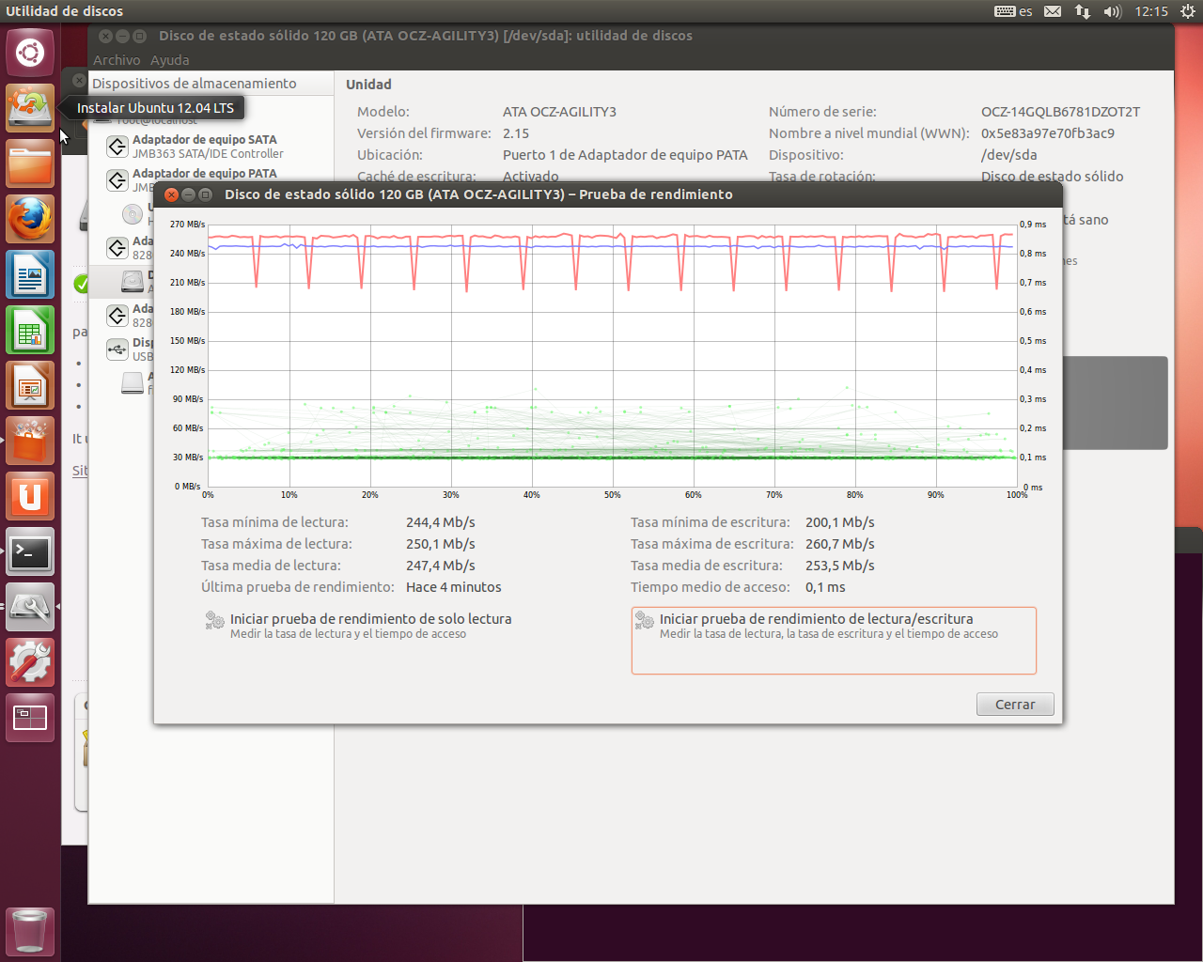This screenshot has width=1203, height=962.
Task: Click location 'Puerto 1 de Adaptador de equipo PATA'
Action: 625,155
